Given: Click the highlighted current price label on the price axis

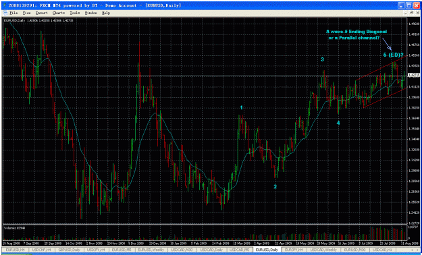Looking at the screenshot, I should (414, 75).
